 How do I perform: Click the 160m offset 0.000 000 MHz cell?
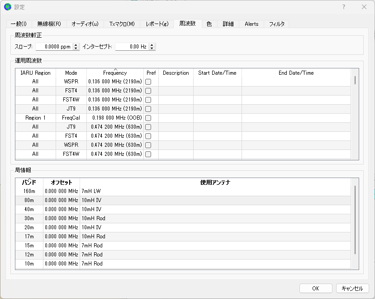62,191
